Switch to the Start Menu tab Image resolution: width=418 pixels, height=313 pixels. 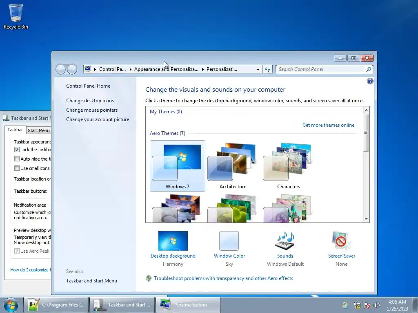39,130
